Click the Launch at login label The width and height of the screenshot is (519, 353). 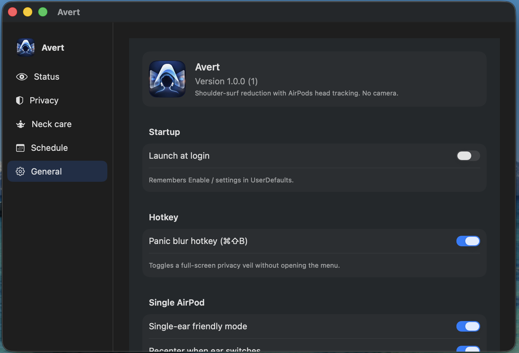click(x=179, y=156)
